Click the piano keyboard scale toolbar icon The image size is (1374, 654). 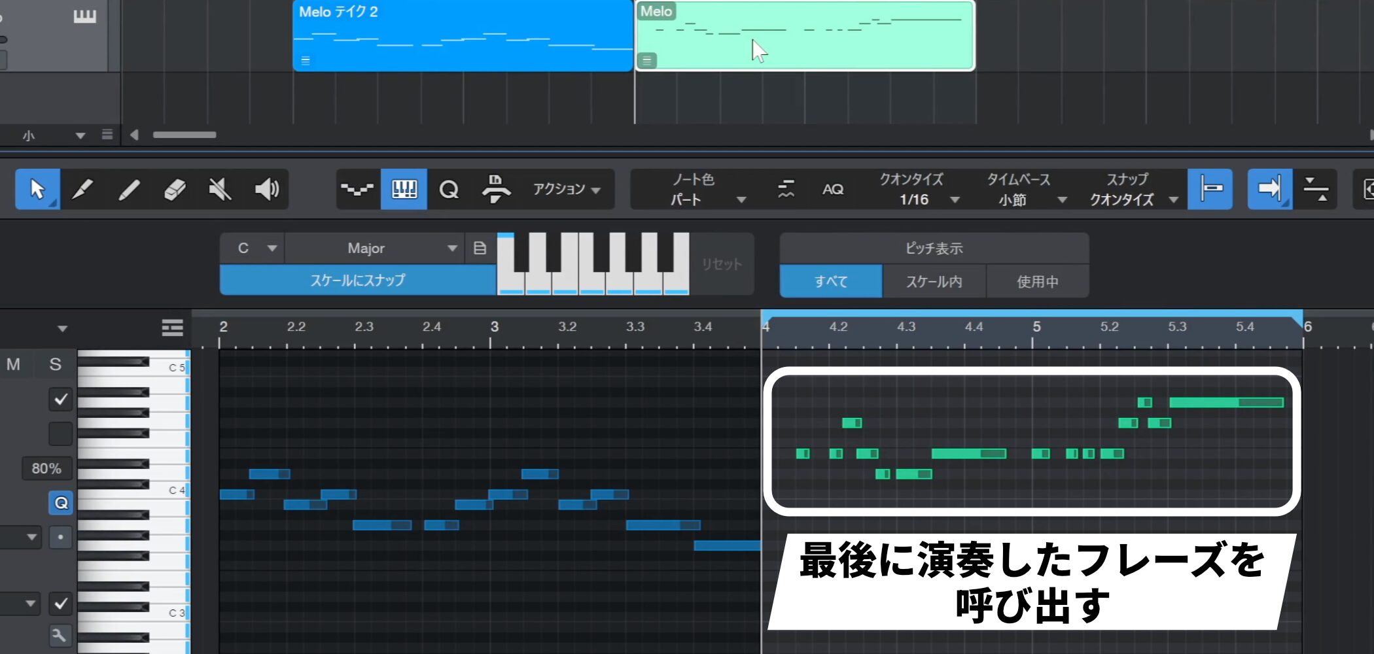[x=404, y=190]
